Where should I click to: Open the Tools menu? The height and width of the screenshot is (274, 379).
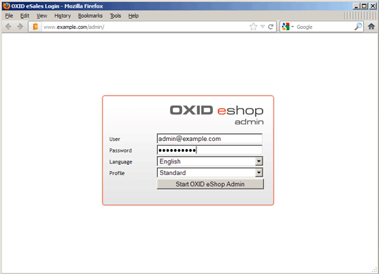point(115,16)
